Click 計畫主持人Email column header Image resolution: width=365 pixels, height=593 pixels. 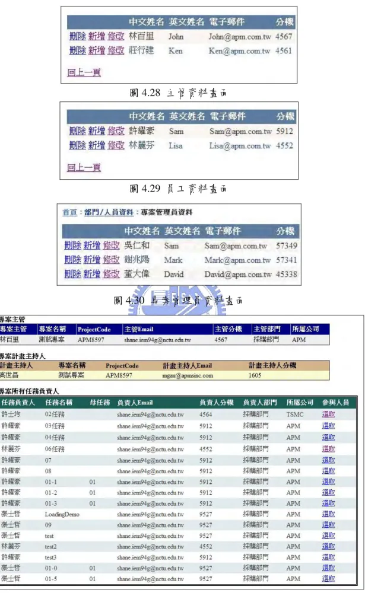[187, 366]
